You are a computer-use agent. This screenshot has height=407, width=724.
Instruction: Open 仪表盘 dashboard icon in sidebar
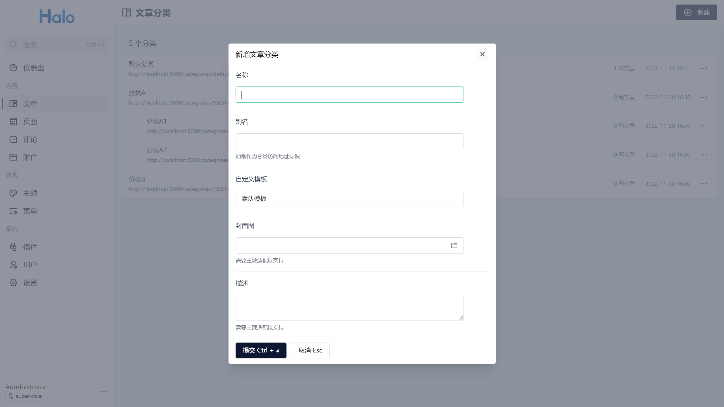point(13,68)
